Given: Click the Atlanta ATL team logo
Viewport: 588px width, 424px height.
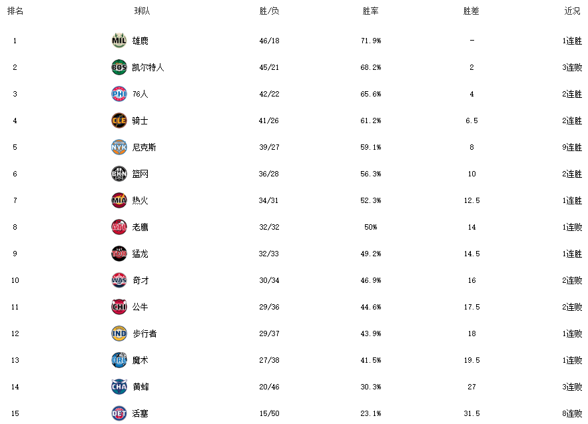Looking at the screenshot, I should coord(119,227).
